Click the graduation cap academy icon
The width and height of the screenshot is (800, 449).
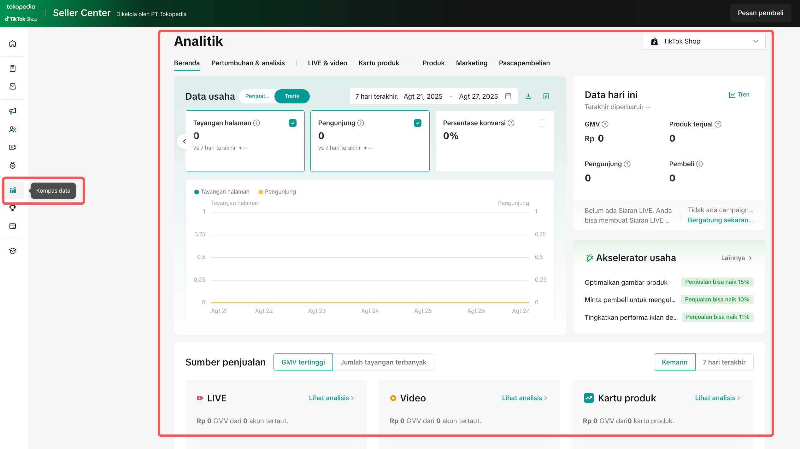(x=13, y=251)
